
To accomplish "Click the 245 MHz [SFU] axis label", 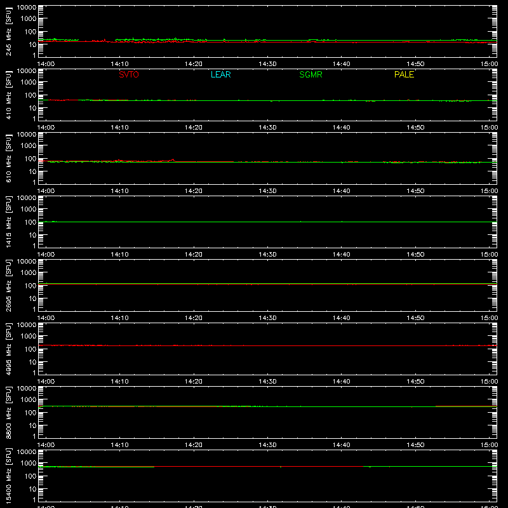I will tap(8, 31).
